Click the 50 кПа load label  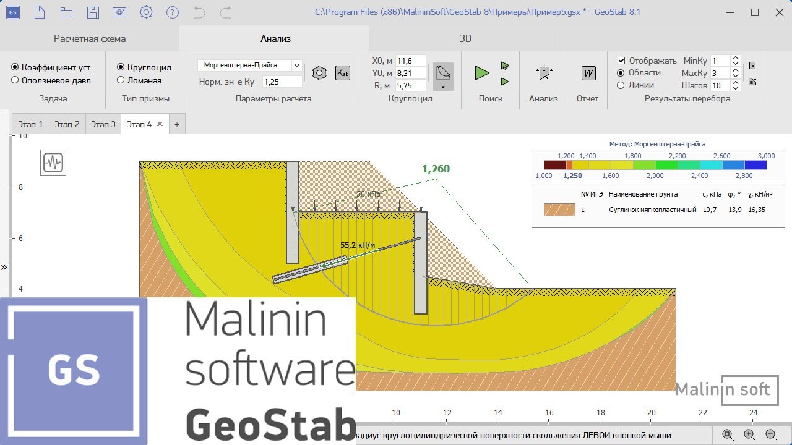368,193
